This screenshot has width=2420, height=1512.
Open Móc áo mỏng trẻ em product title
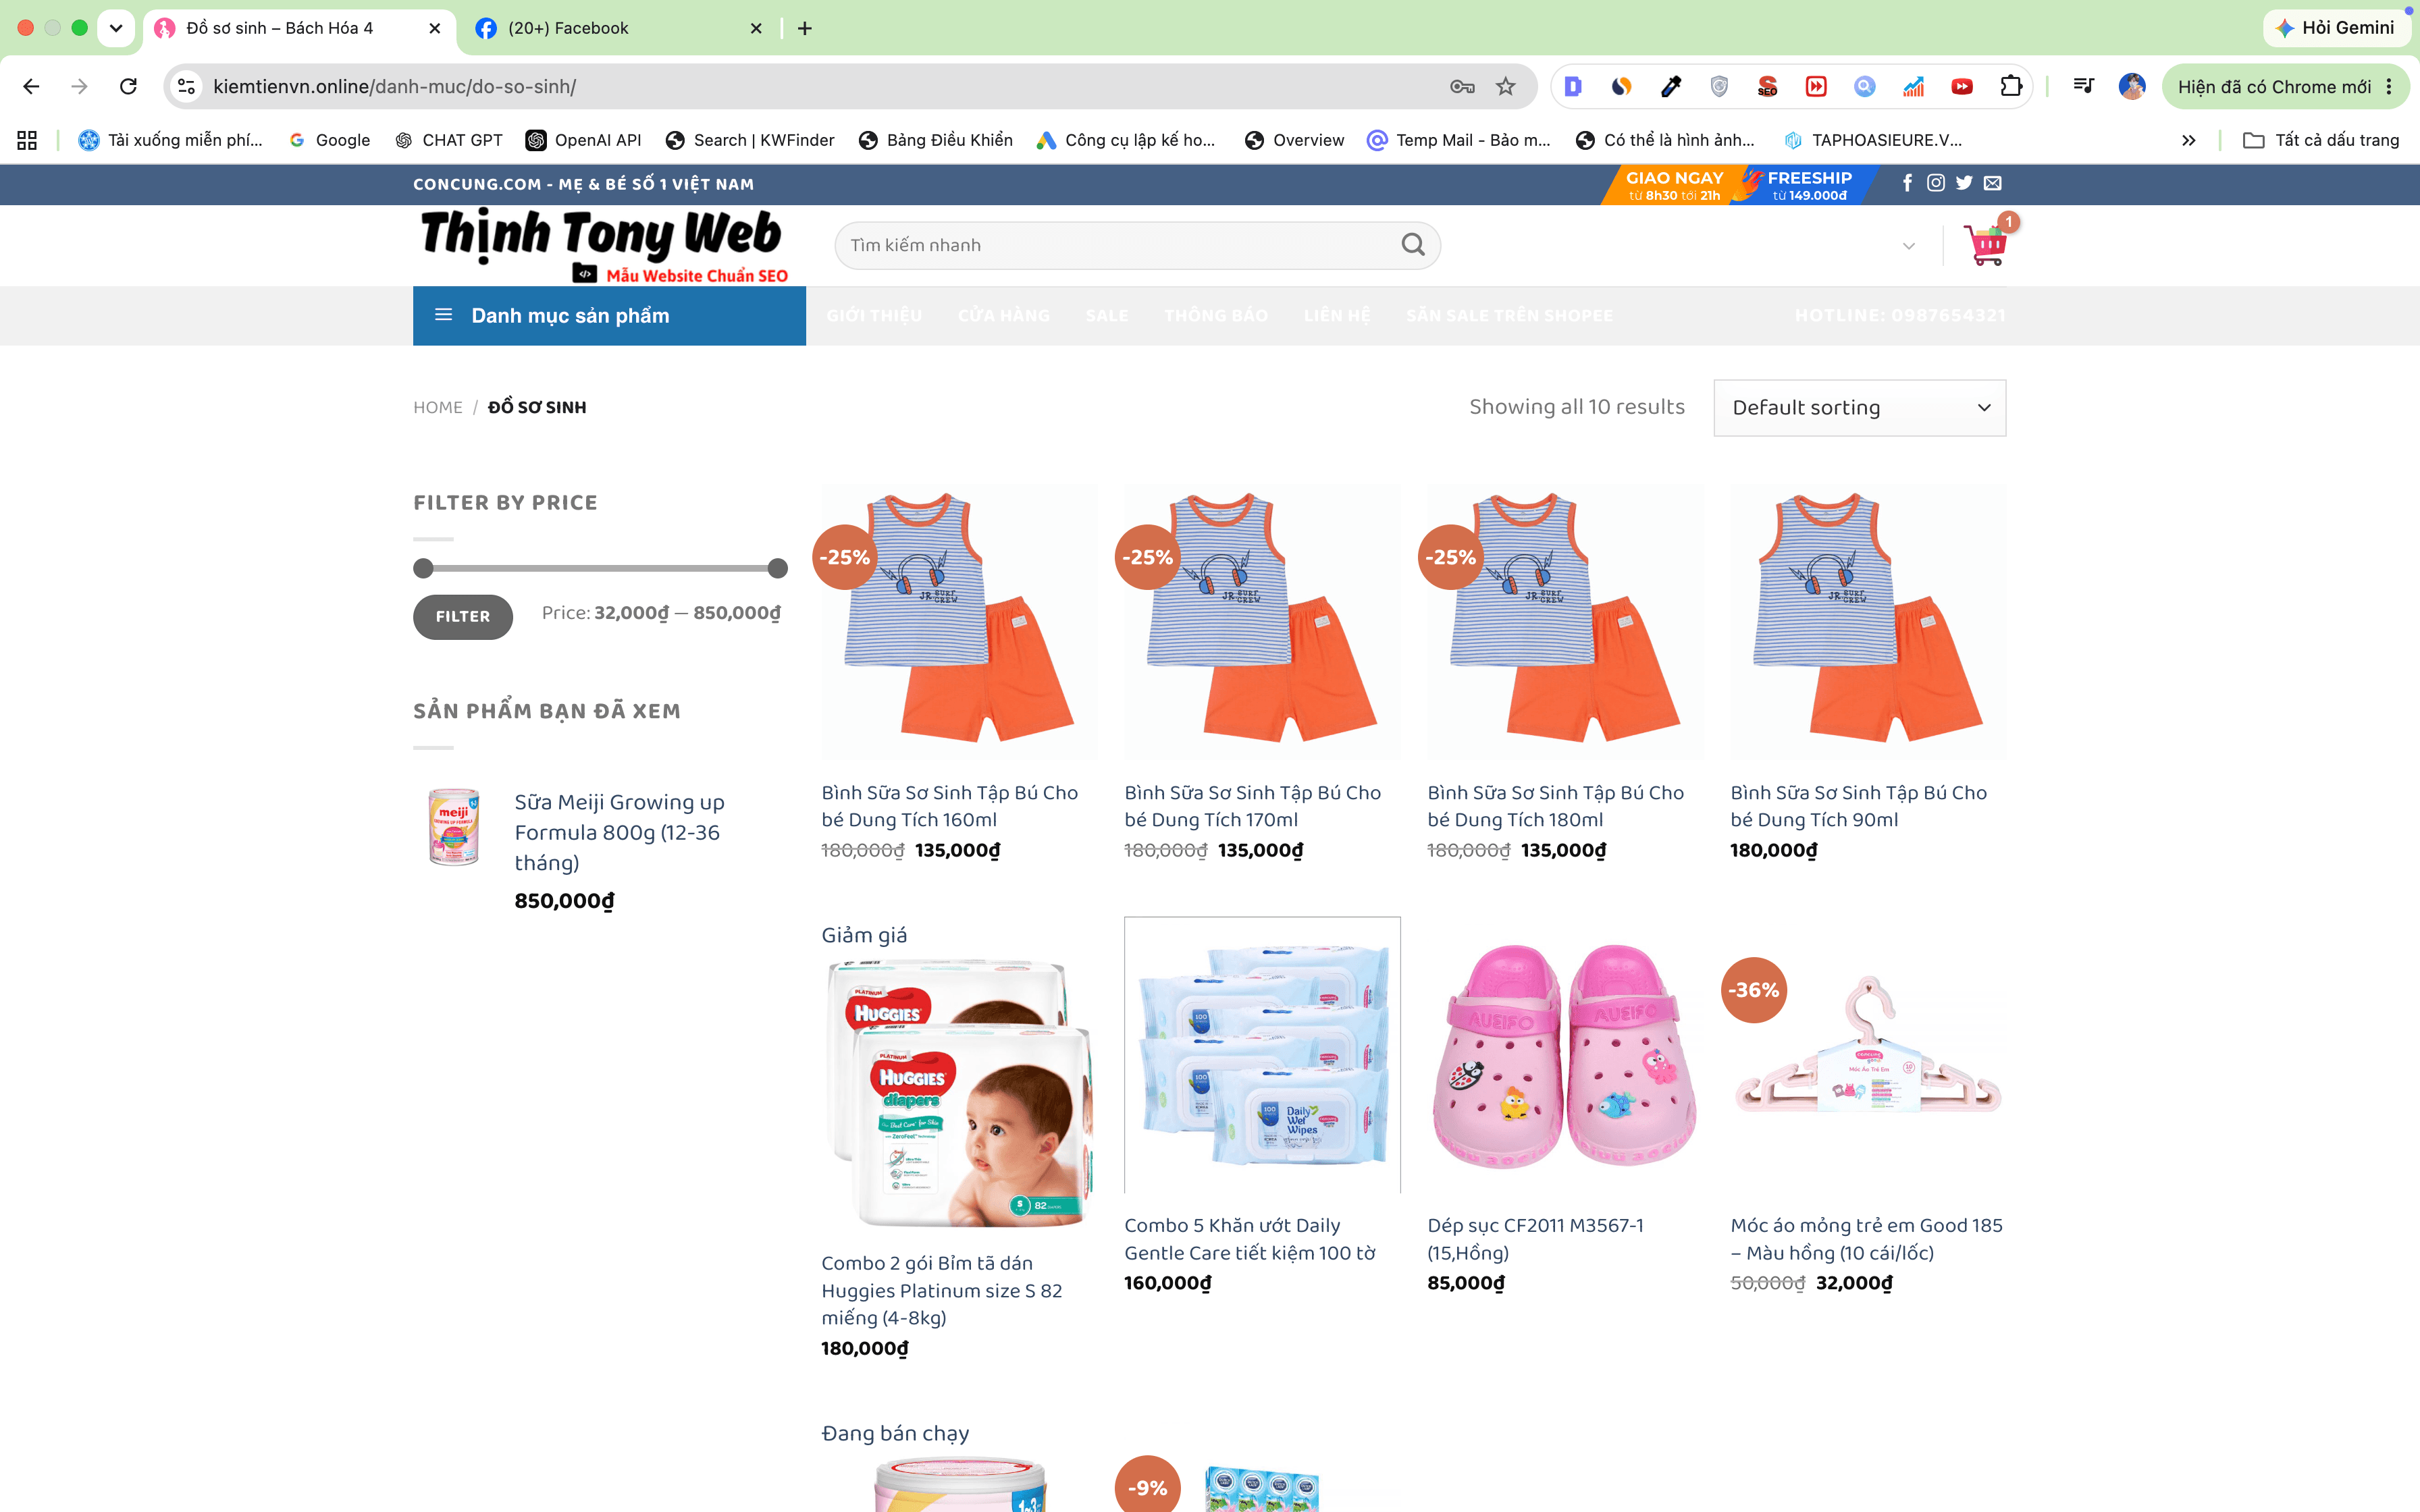(1866, 1239)
